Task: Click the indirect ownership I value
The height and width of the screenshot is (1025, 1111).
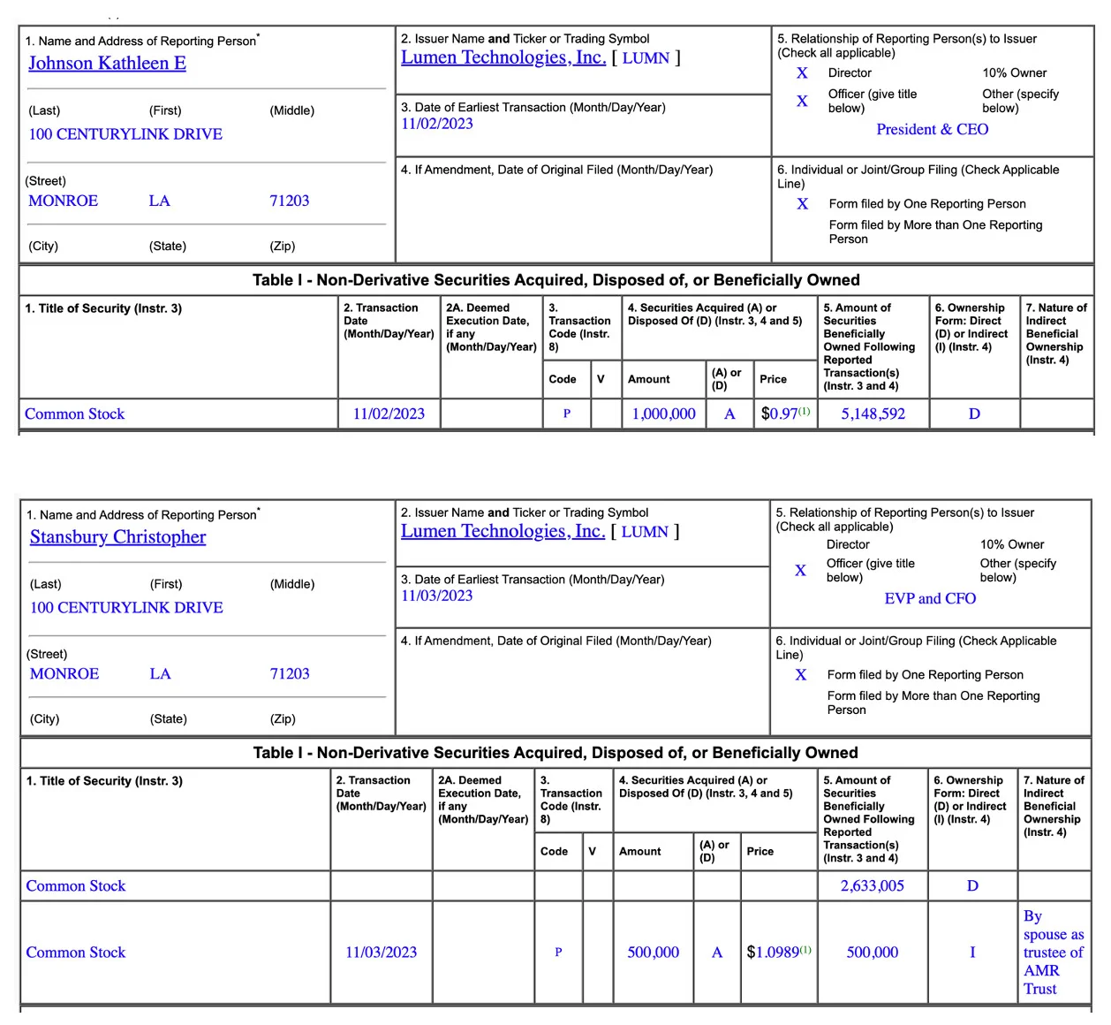Action: click(x=972, y=953)
